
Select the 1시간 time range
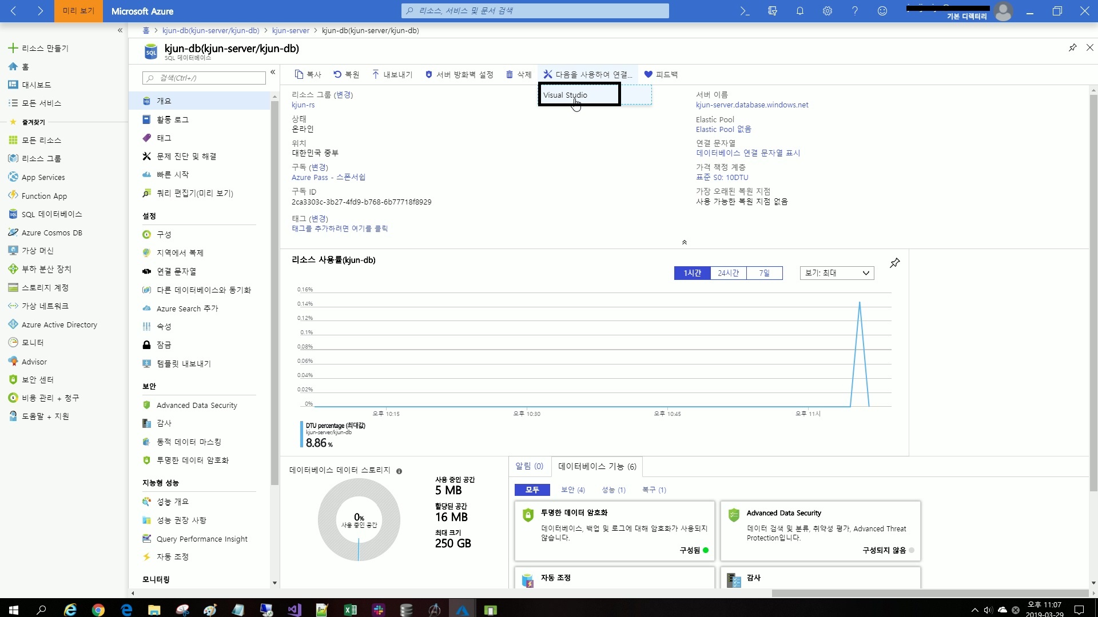[x=692, y=273]
